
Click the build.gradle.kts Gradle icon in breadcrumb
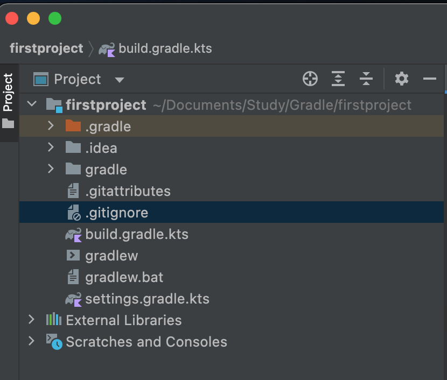(107, 50)
